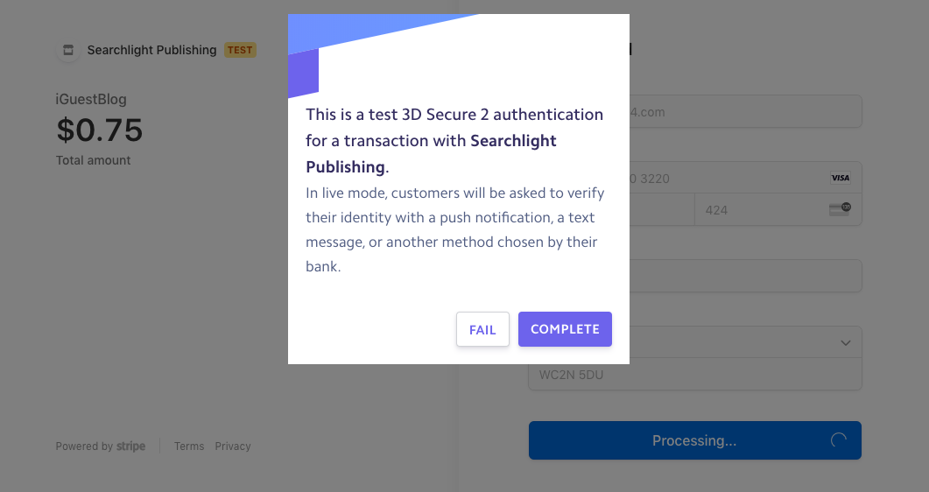Click the Processing spinner icon

(838, 439)
